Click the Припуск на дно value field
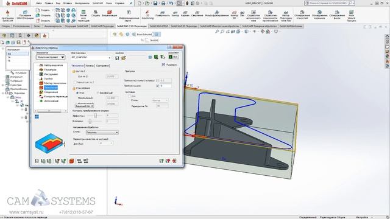Screen dimensions: 390x219 click(x=166, y=86)
